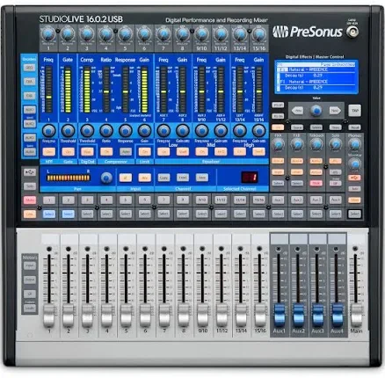
Task: Click the Gate Threshold knob
Action: pos(68,131)
